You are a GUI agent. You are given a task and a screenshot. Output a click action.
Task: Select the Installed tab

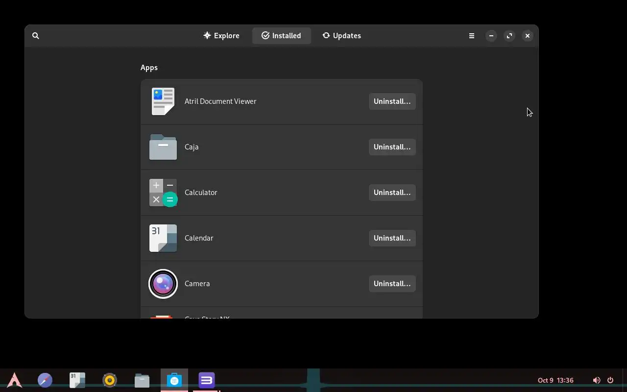pyautogui.click(x=282, y=36)
